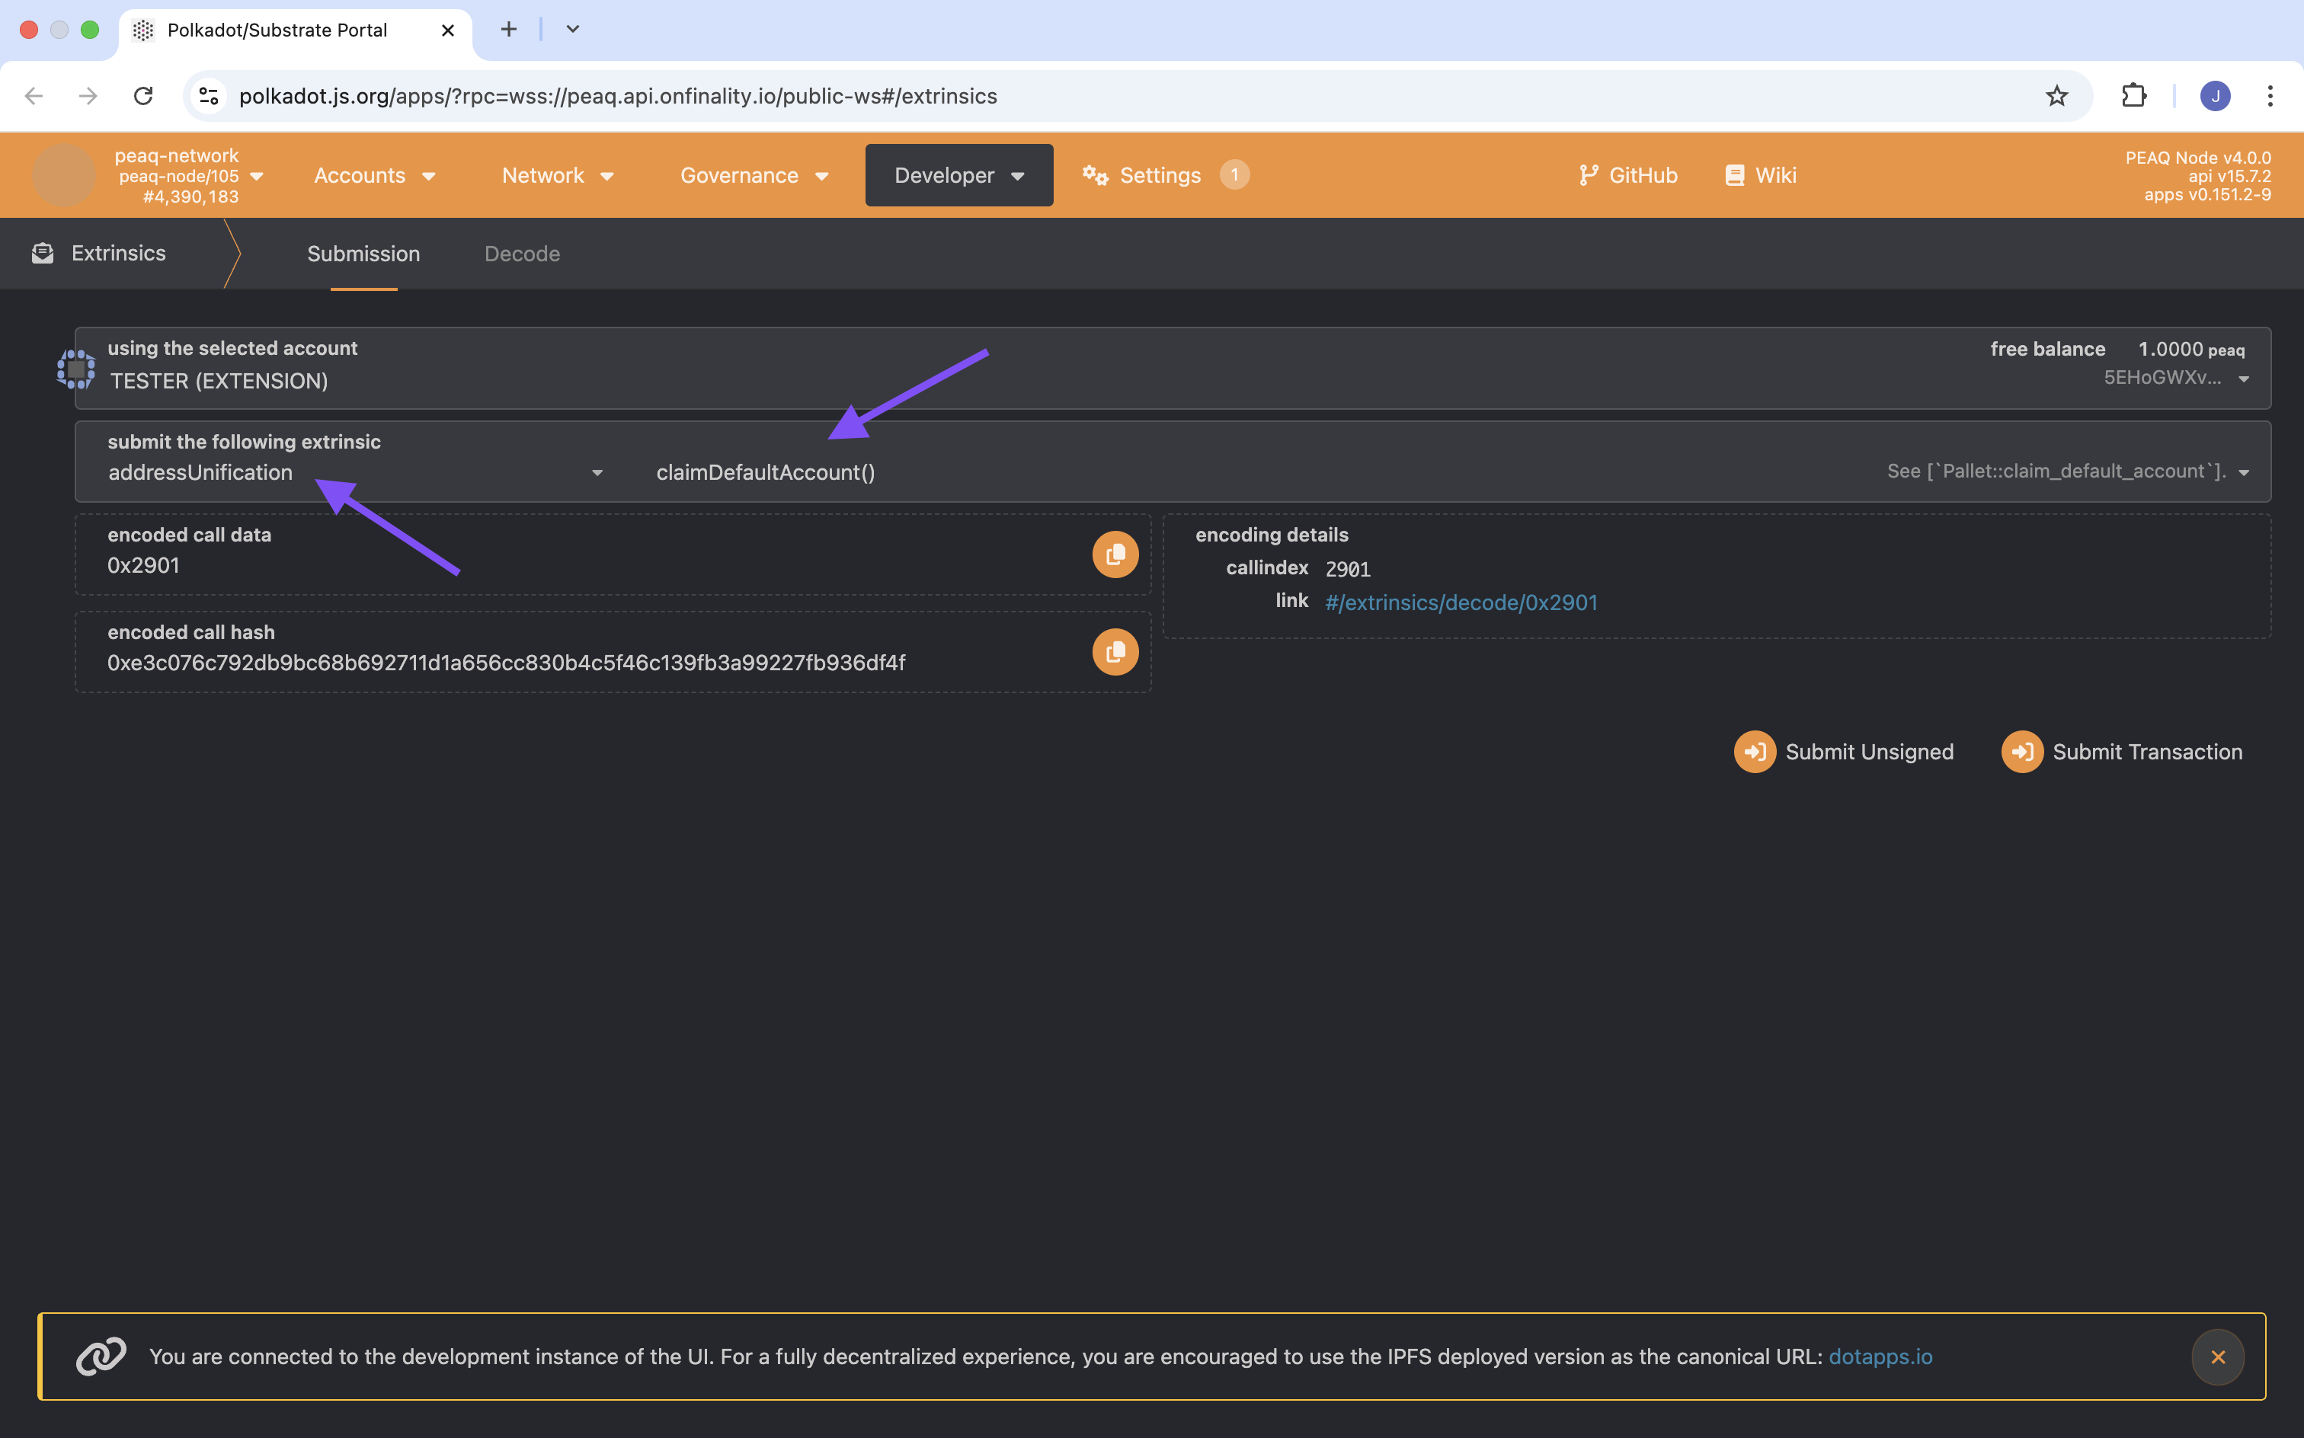Open the GitHub link in header
Image resolution: width=2304 pixels, height=1438 pixels.
[1627, 175]
